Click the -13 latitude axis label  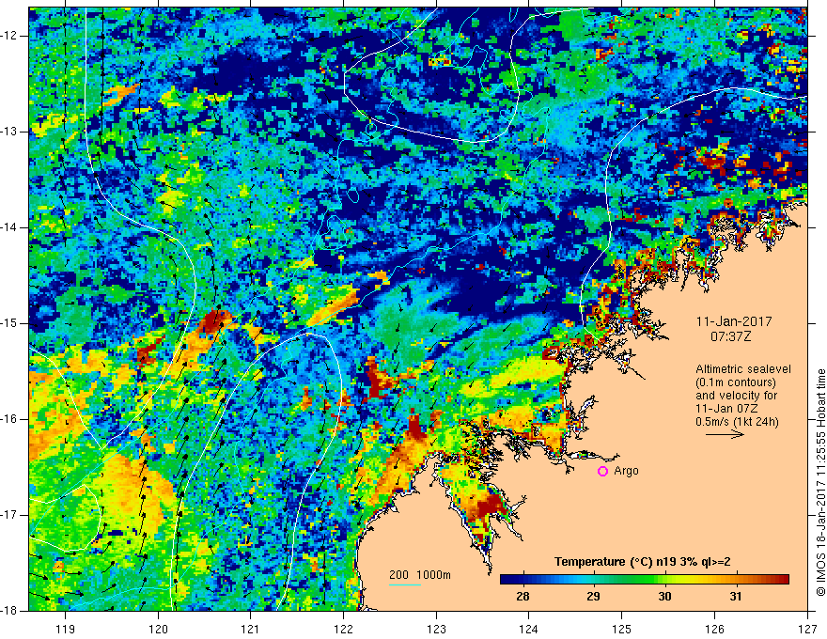coord(9,132)
